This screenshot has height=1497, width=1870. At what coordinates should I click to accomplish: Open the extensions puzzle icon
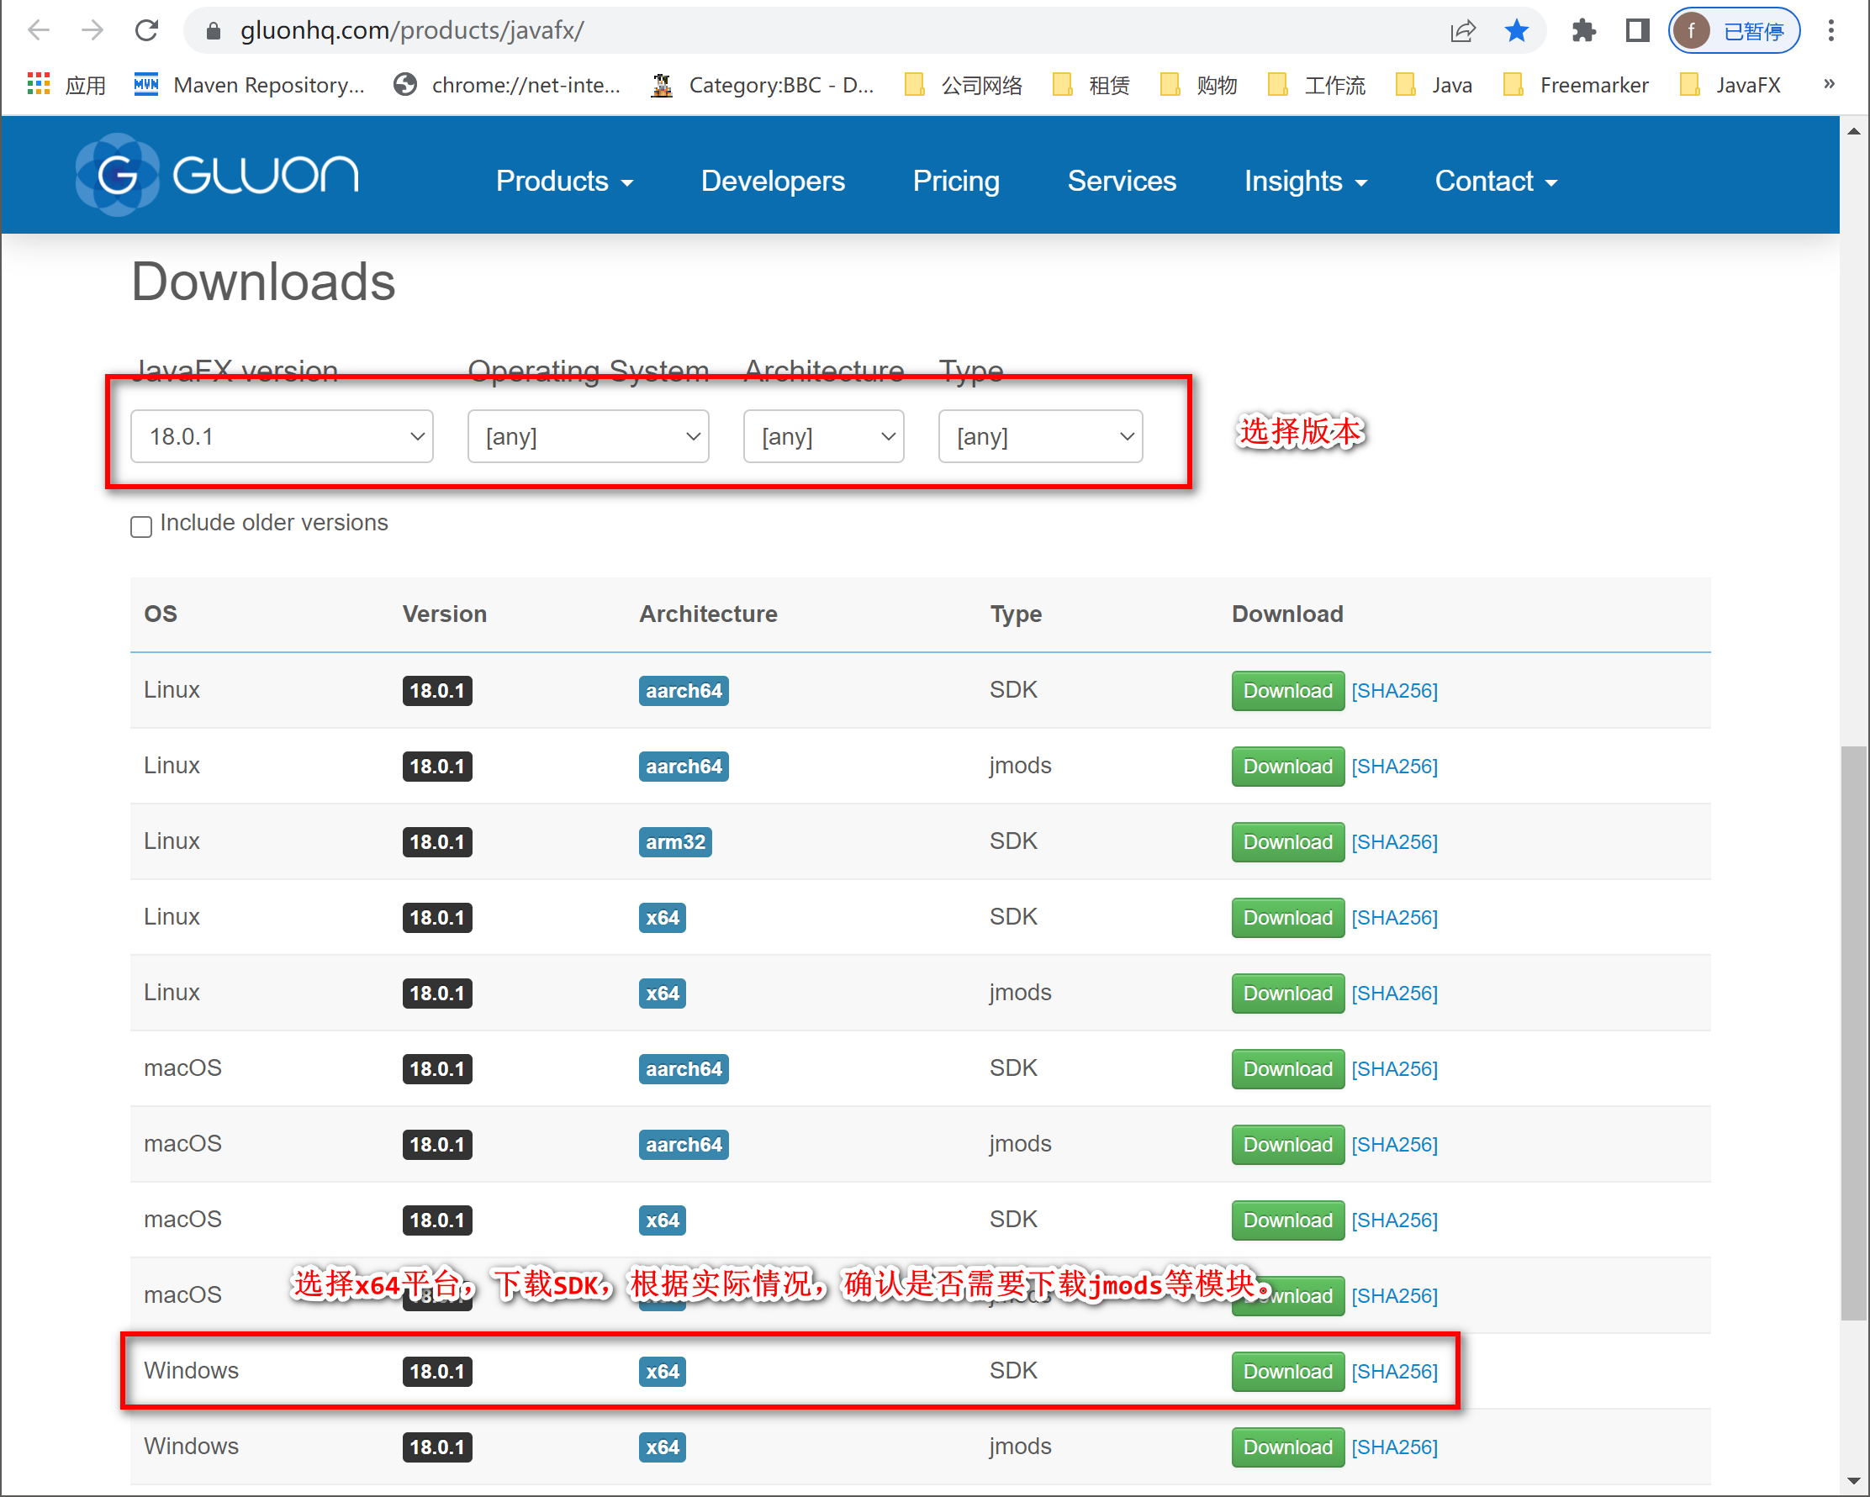pyautogui.click(x=1584, y=31)
